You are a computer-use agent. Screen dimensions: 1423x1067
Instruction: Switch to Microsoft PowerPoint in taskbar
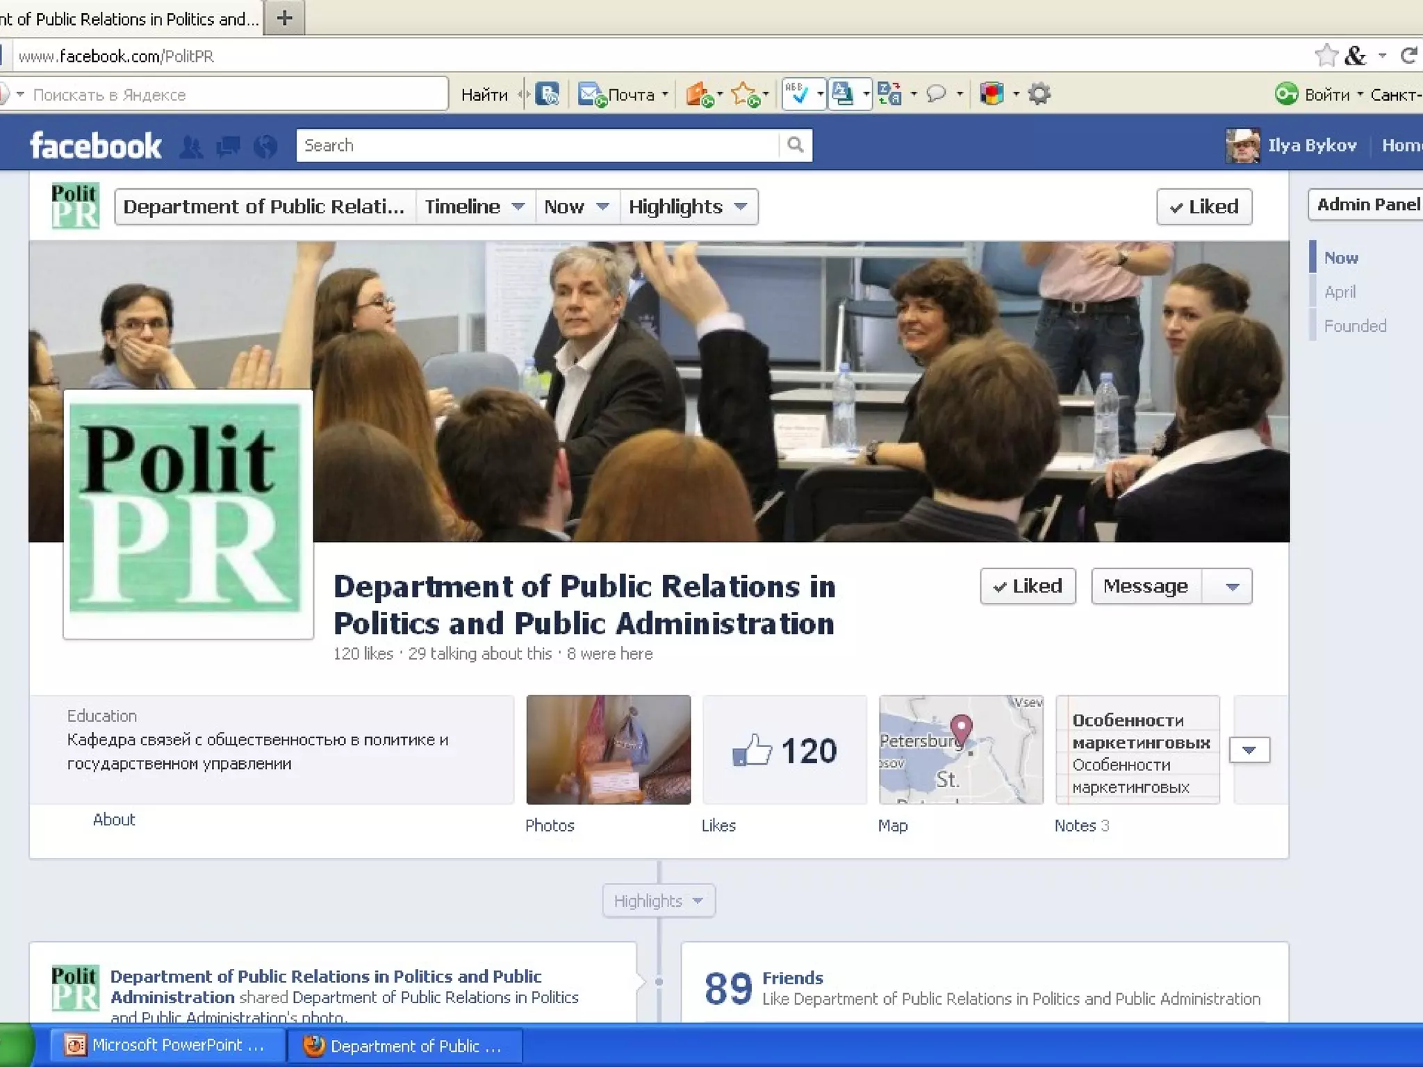167,1045
